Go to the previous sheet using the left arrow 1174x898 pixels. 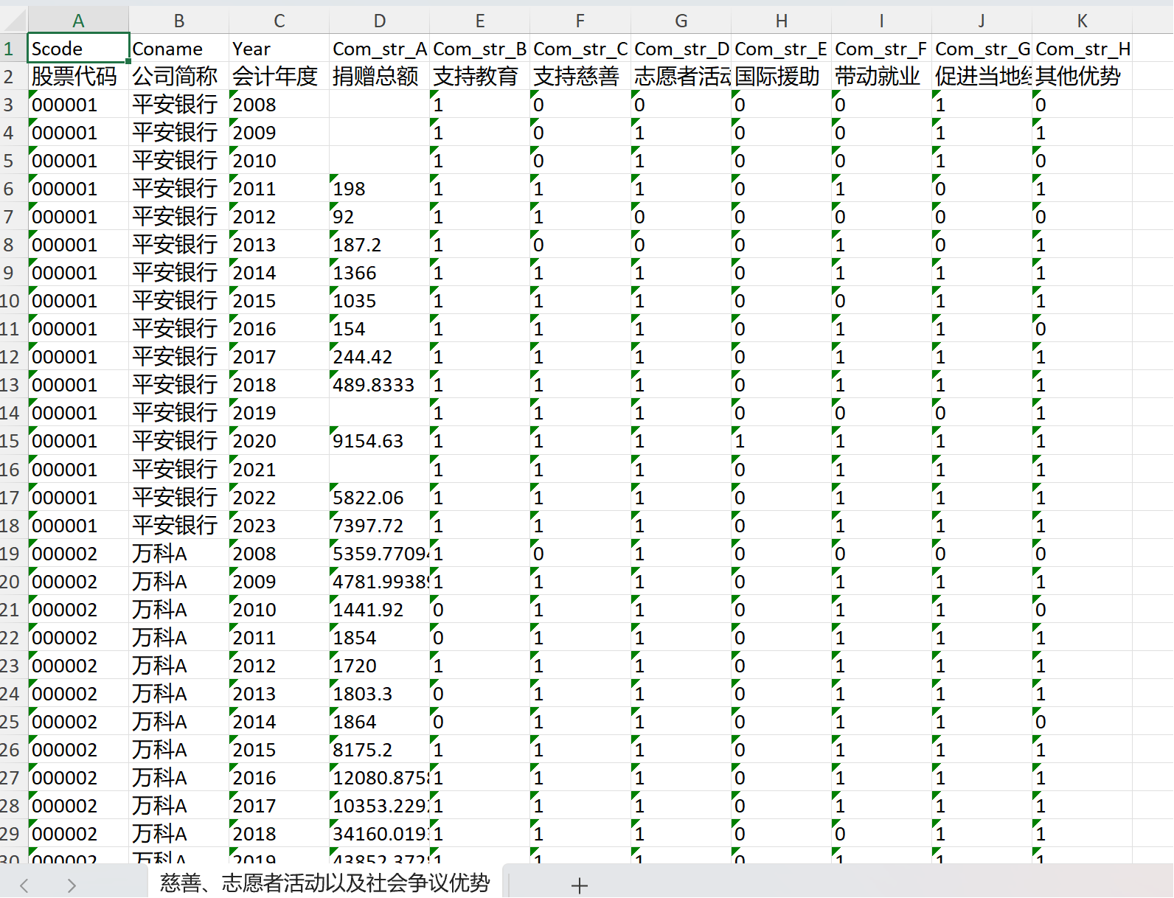[x=24, y=885]
